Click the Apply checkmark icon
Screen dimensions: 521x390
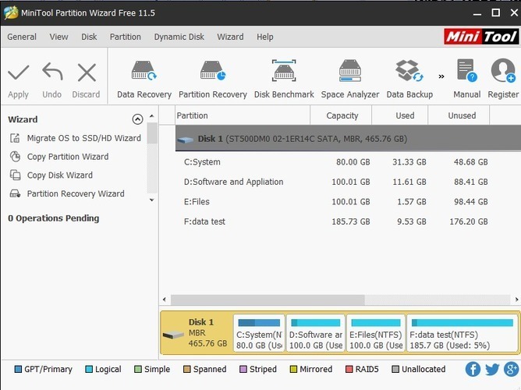[18, 73]
